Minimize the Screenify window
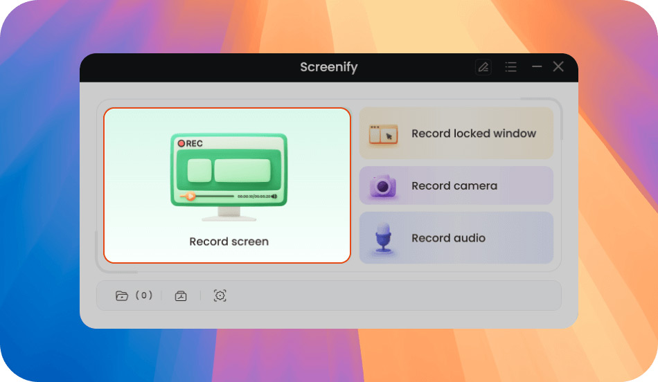Screen dimensions: 658x382 click(537, 66)
